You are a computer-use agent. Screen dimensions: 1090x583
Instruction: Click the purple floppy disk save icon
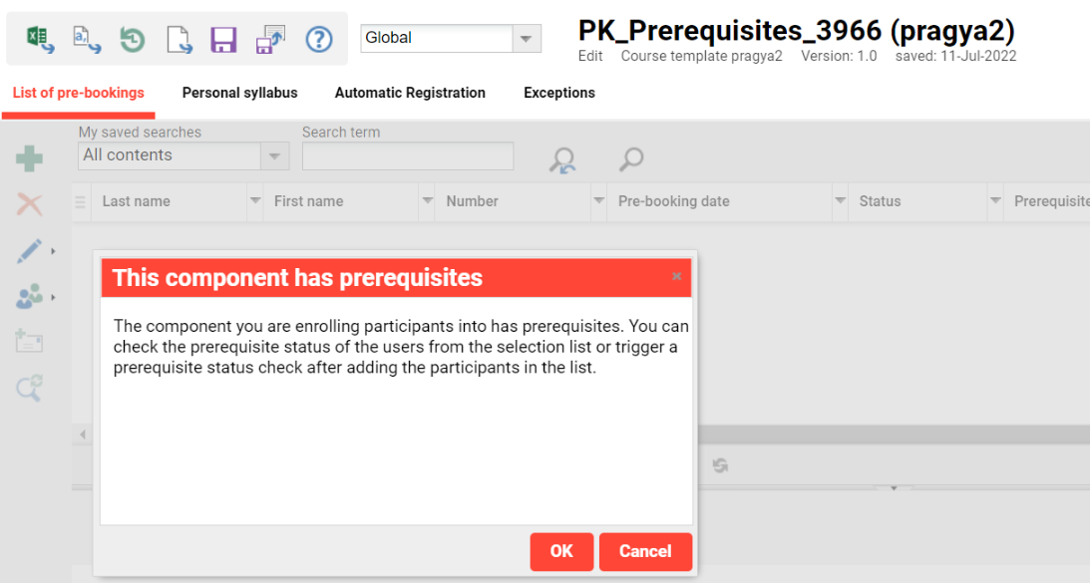[x=223, y=39]
